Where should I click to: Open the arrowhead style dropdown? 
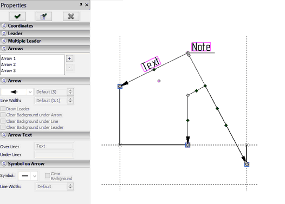point(30,92)
